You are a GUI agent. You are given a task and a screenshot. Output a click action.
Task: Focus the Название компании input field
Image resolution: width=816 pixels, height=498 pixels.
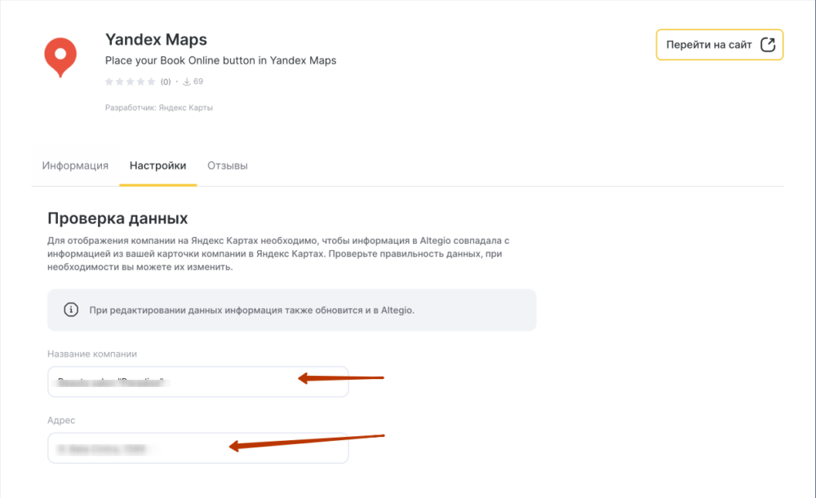tap(197, 381)
